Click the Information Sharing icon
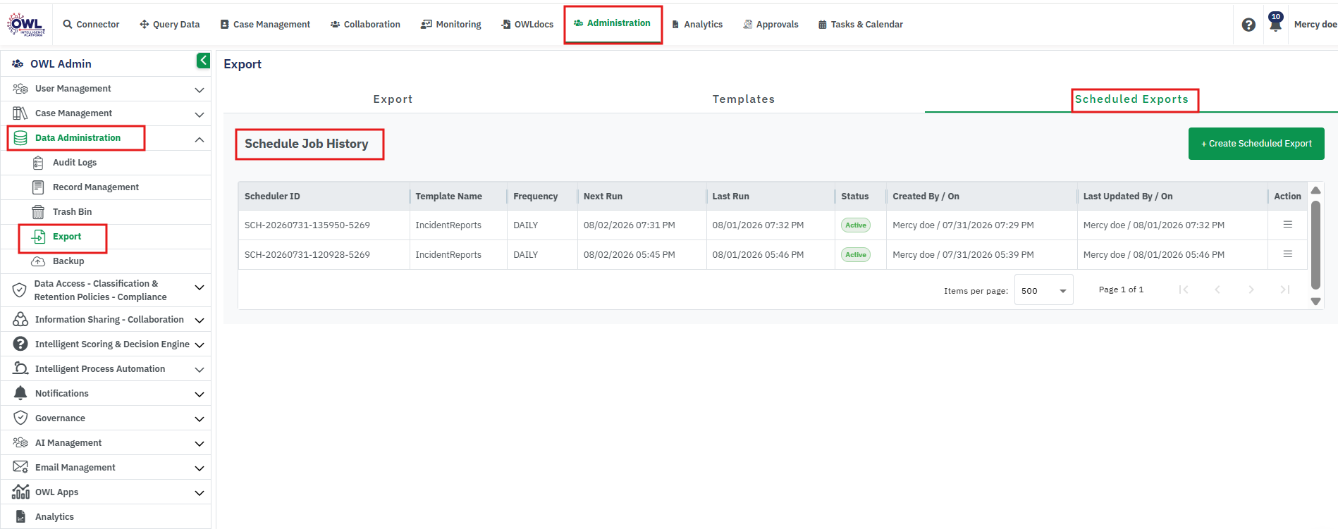 tap(20, 320)
